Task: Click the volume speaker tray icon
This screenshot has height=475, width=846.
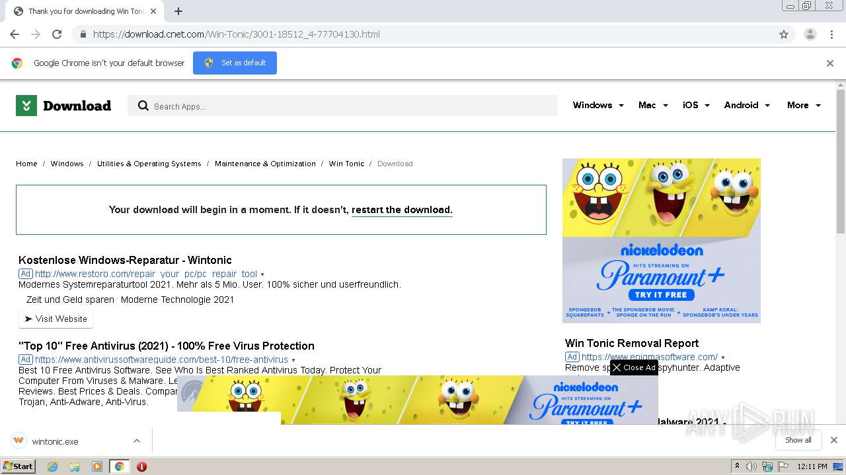Action: pyautogui.click(x=751, y=466)
